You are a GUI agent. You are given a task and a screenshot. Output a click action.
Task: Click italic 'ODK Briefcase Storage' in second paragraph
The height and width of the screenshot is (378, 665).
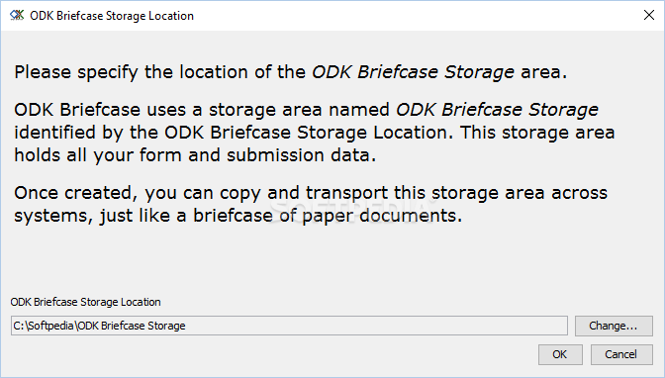pos(497,110)
